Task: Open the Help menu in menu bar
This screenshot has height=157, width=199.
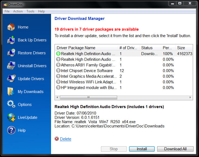Action: pyautogui.click(x=41, y=11)
